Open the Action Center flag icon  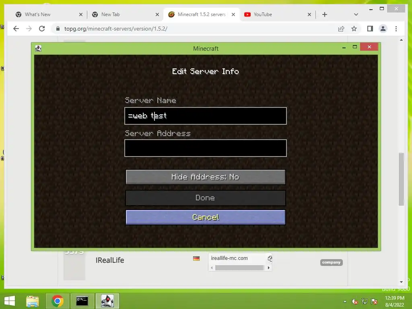tap(374, 301)
